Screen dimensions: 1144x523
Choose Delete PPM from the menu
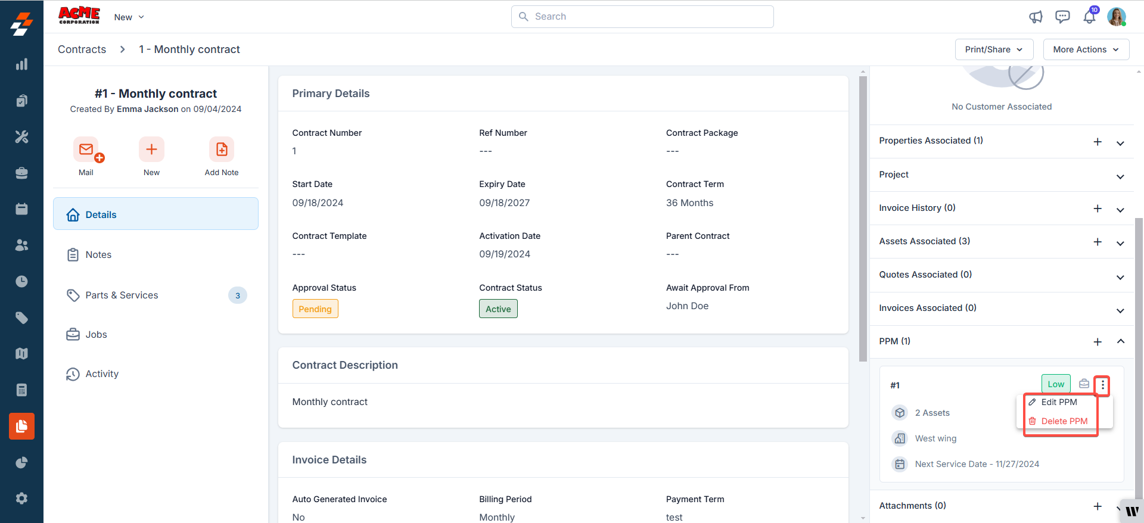[x=1064, y=421]
